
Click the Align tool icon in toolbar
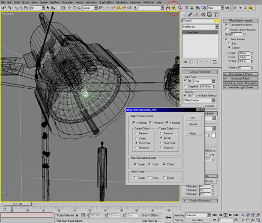point(174,8)
